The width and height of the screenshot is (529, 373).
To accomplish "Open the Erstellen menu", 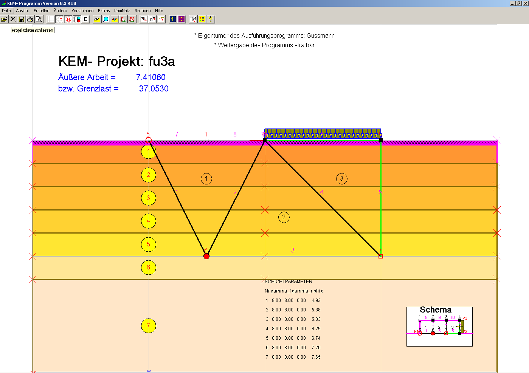I will 42,11.
